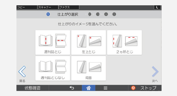Tap the return arrow icon in bottom bar
Viewport: 177px width, 96px height.
tap(72, 88)
